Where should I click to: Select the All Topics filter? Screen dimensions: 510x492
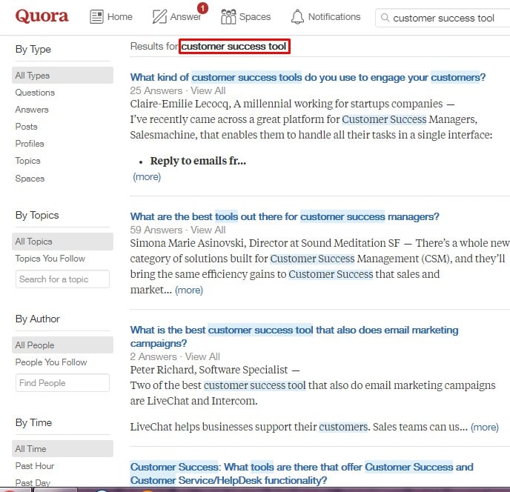point(62,242)
